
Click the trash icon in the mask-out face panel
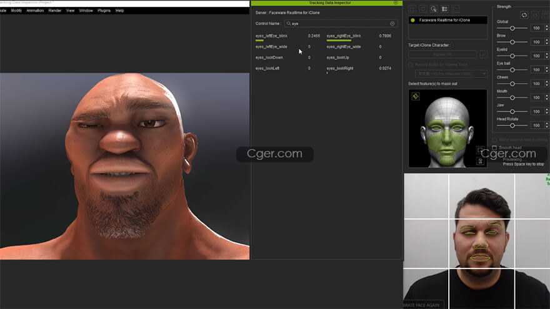pyautogui.click(x=481, y=161)
